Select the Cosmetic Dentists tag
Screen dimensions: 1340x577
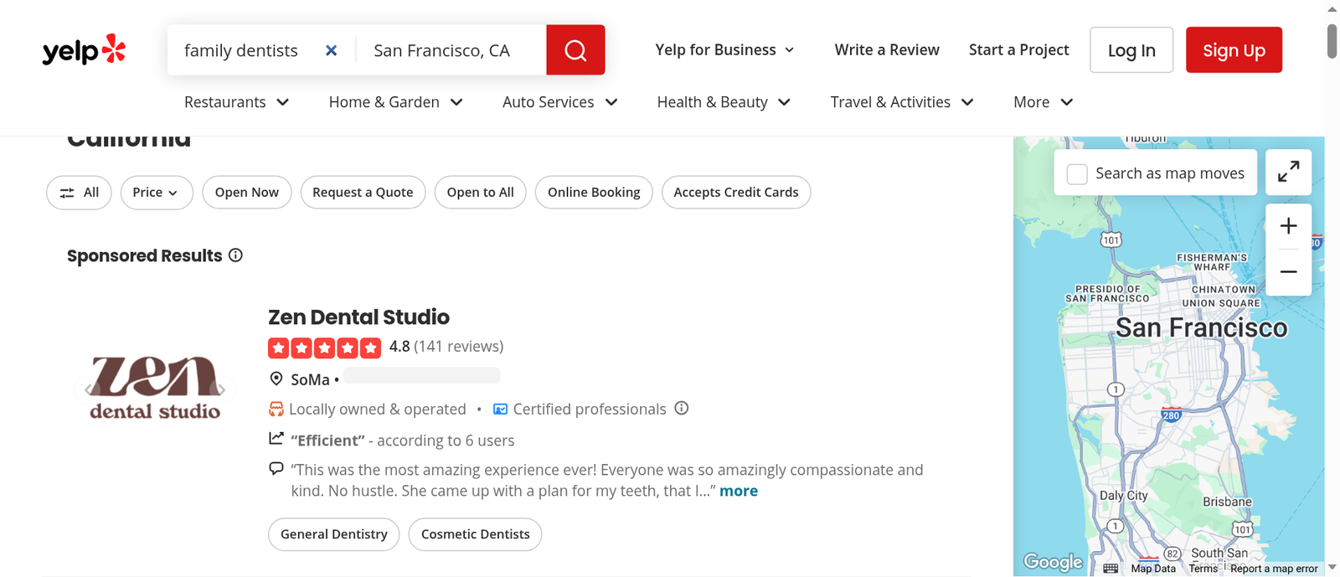[475, 534]
